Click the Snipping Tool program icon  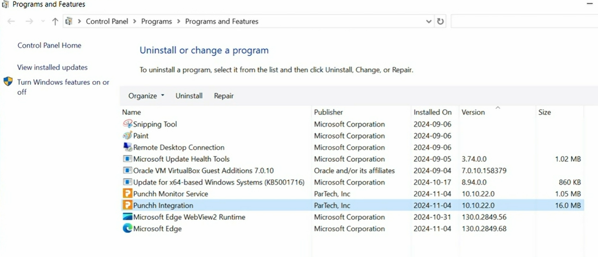[x=127, y=124]
